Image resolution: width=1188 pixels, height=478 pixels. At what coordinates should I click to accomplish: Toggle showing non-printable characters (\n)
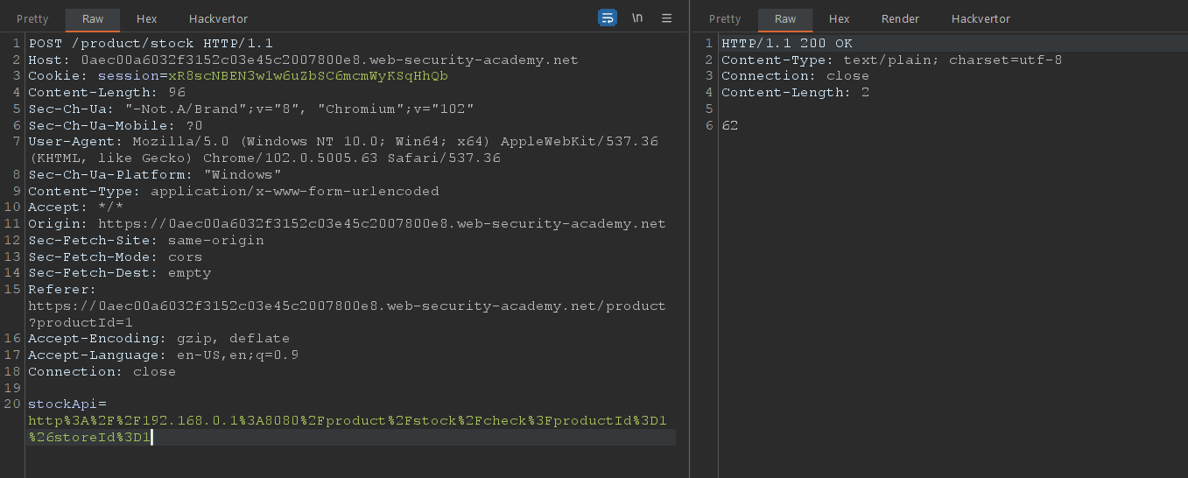[637, 18]
